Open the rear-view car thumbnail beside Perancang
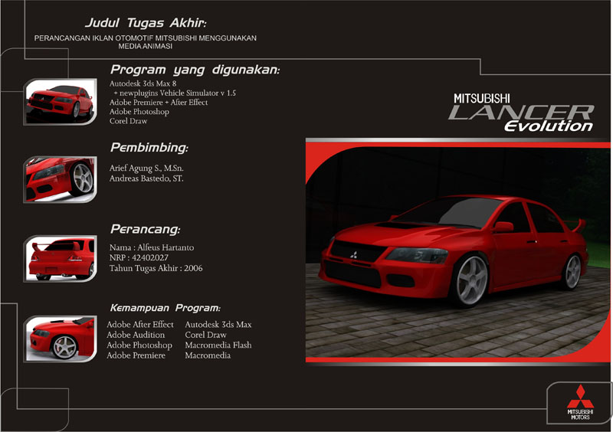 tap(60, 258)
